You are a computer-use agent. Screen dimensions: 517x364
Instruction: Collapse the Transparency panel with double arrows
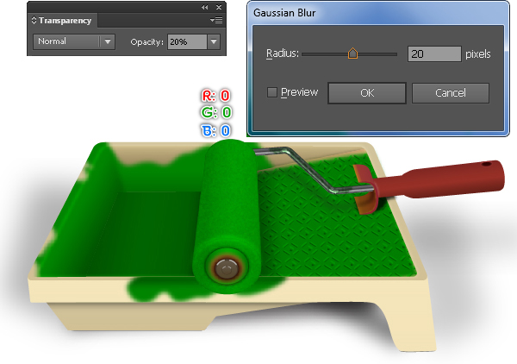point(205,7)
